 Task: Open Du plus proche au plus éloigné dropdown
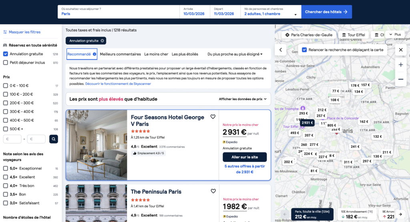point(235,54)
